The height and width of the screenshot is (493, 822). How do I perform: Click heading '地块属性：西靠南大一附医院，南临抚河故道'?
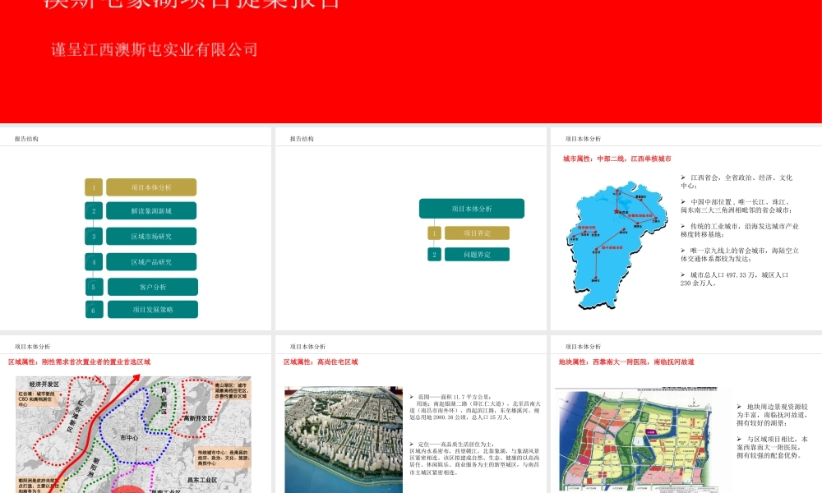626,362
